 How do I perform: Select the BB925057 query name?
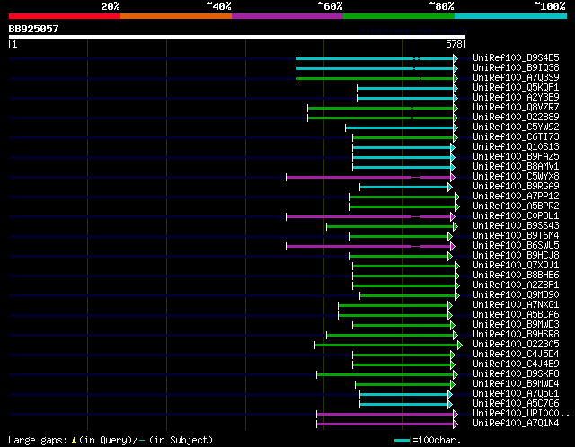click(x=34, y=29)
